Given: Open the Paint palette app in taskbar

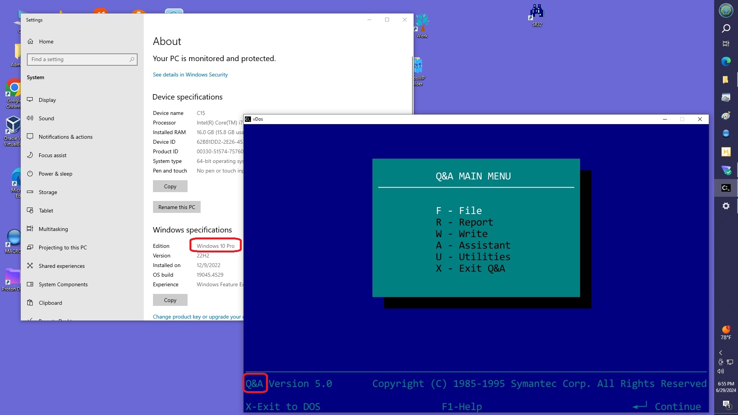Looking at the screenshot, I should (x=726, y=116).
